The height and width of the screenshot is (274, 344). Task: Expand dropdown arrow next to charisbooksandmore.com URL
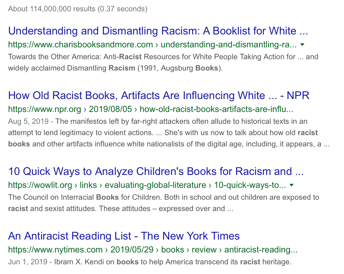click(302, 45)
